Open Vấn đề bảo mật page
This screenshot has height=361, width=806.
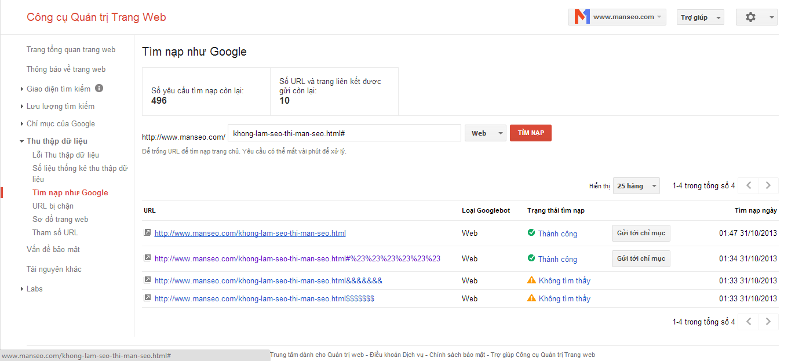pyautogui.click(x=53, y=249)
